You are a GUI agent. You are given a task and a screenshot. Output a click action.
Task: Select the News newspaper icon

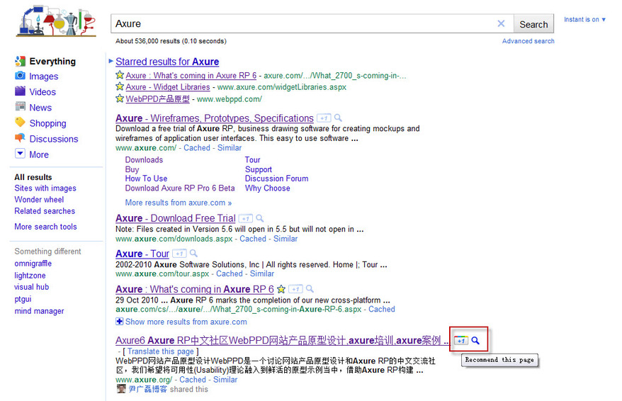(21, 106)
